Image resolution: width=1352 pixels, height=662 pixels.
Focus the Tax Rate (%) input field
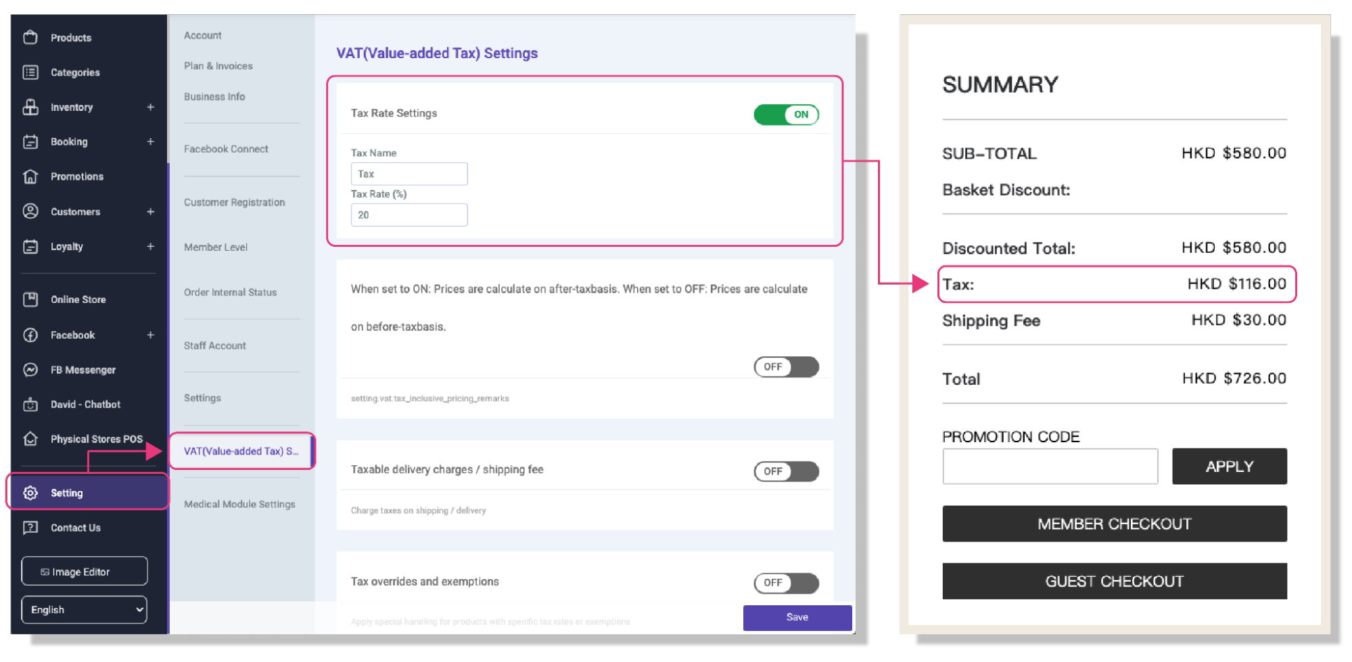coord(409,215)
